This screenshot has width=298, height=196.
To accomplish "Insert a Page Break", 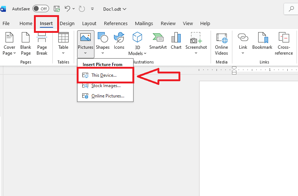I will coord(42,44).
